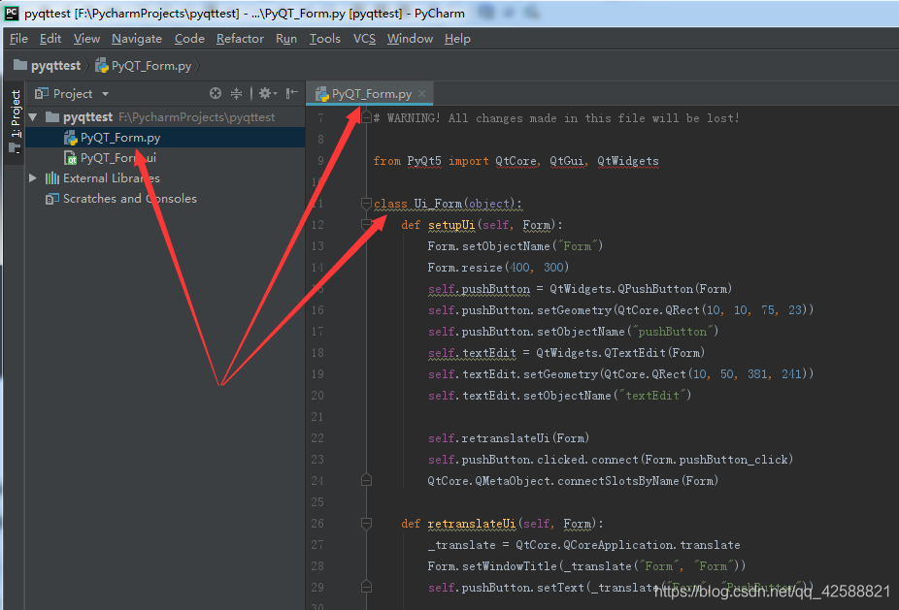Image resolution: width=899 pixels, height=610 pixels.
Task: Expand the External Libraries node
Action: pyautogui.click(x=33, y=178)
